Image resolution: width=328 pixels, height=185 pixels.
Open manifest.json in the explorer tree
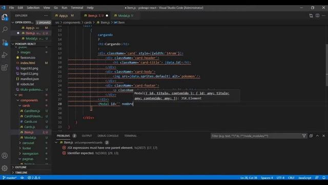[x=30, y=79]
